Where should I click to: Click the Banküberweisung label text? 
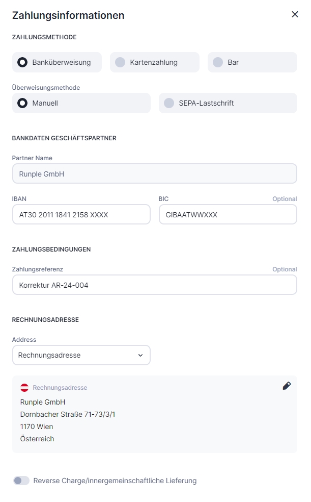pos(62,62)
